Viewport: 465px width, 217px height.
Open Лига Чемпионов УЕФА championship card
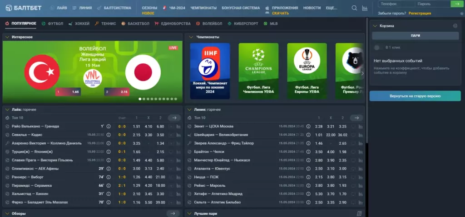[x=258, y=71]
